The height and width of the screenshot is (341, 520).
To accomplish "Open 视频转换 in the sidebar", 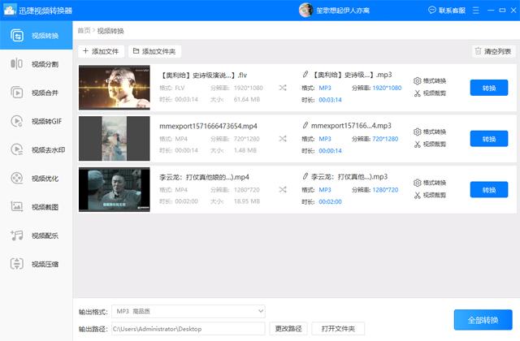I will (x=36, y=36).
